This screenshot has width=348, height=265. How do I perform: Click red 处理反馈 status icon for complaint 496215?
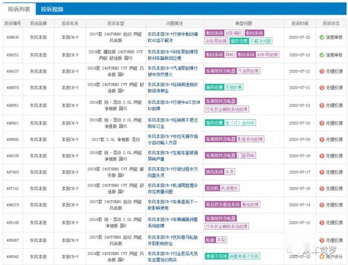(x=322, y=205)
